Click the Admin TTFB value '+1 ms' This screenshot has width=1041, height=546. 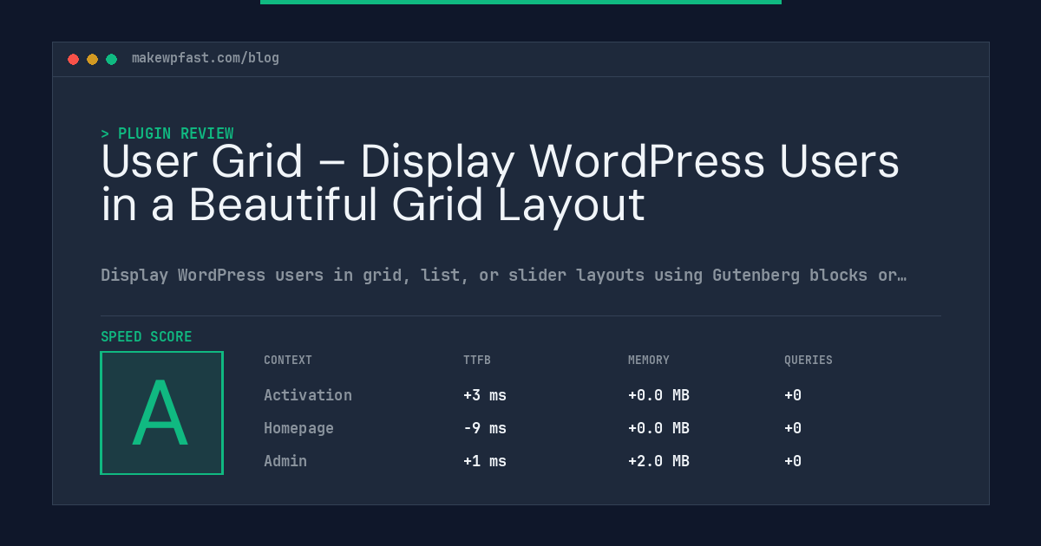pyautogui.click(x=485, y=461)
